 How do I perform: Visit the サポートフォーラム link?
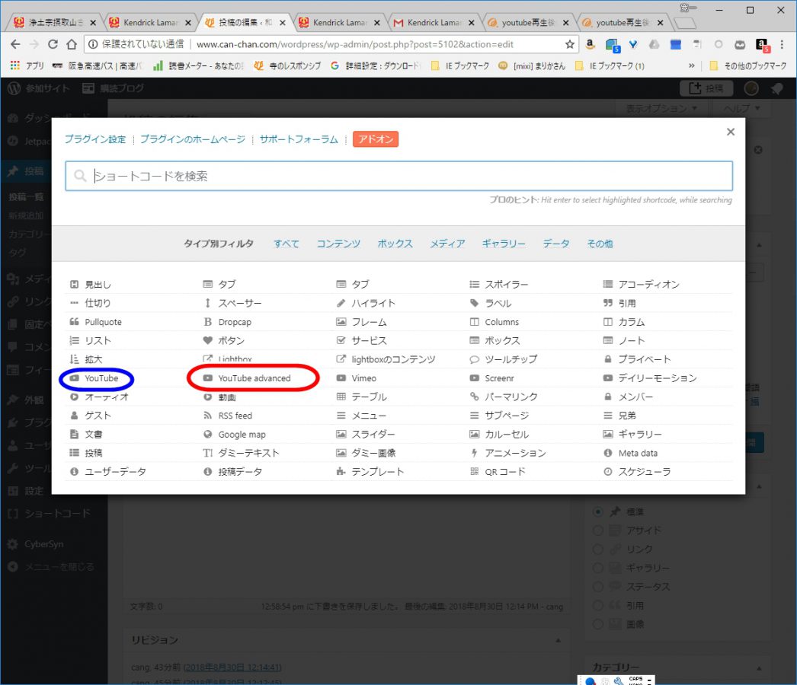(x=299, y=139)
